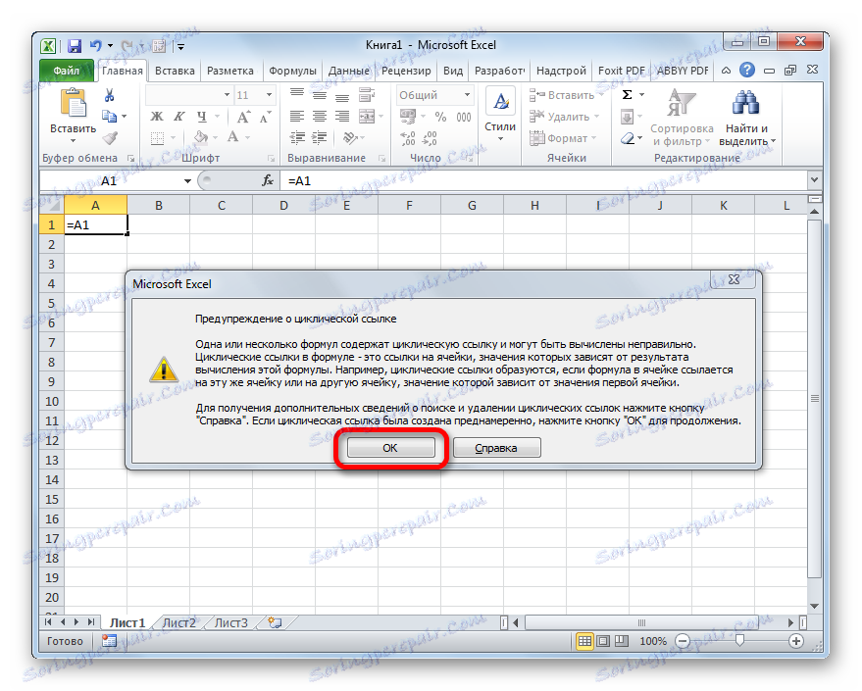Switch to the Формулы tab
The height and width of the screenshot is (691, 862).
click(x=292, y=71)
